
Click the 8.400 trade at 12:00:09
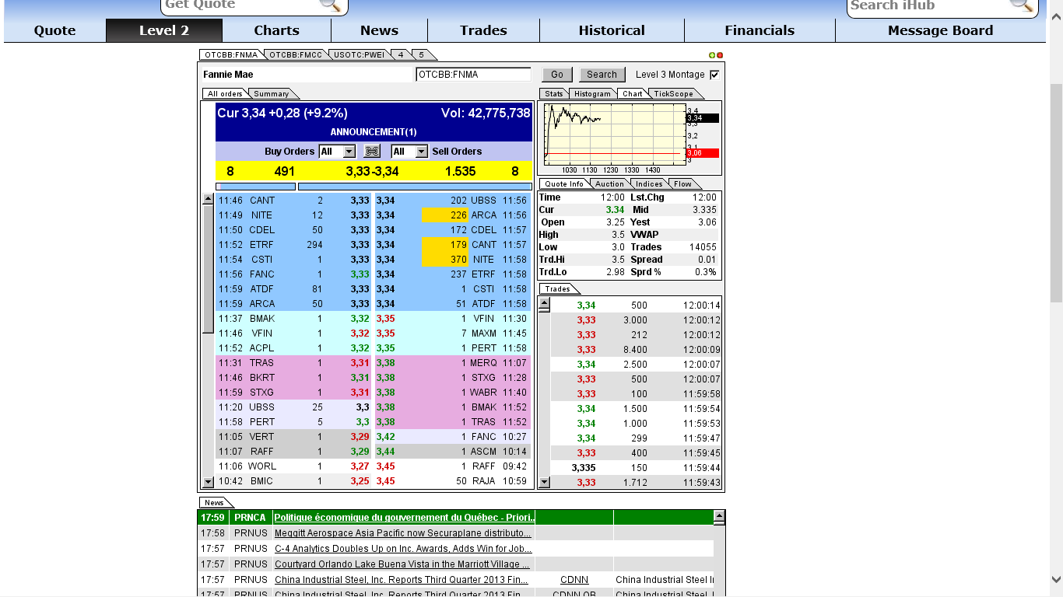tap(636, 350)
